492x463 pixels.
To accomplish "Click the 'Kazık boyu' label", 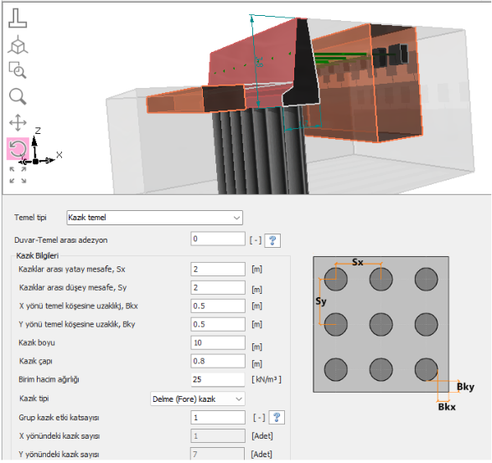I will pos(37,342).
